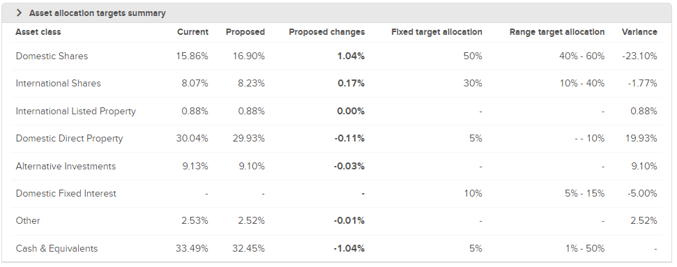Click the Range target allocation header
This screenshot has height=267, width=677.
tap(557, 32)
